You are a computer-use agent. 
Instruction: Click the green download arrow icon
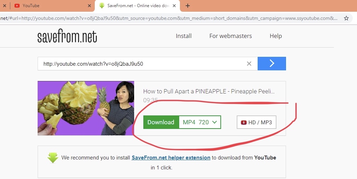pos(53,158)
